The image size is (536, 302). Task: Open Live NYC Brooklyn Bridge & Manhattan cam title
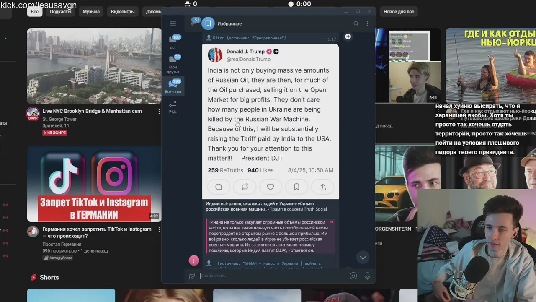[x=92, y=111]
